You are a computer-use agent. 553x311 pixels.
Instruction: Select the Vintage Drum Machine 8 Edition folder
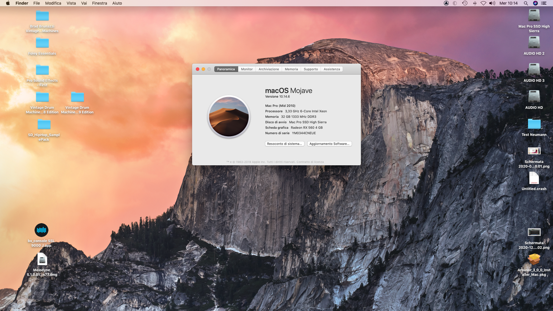[x=42, y=97]
